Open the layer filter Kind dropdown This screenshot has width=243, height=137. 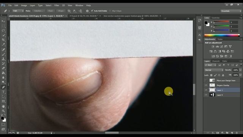[210, 65]
